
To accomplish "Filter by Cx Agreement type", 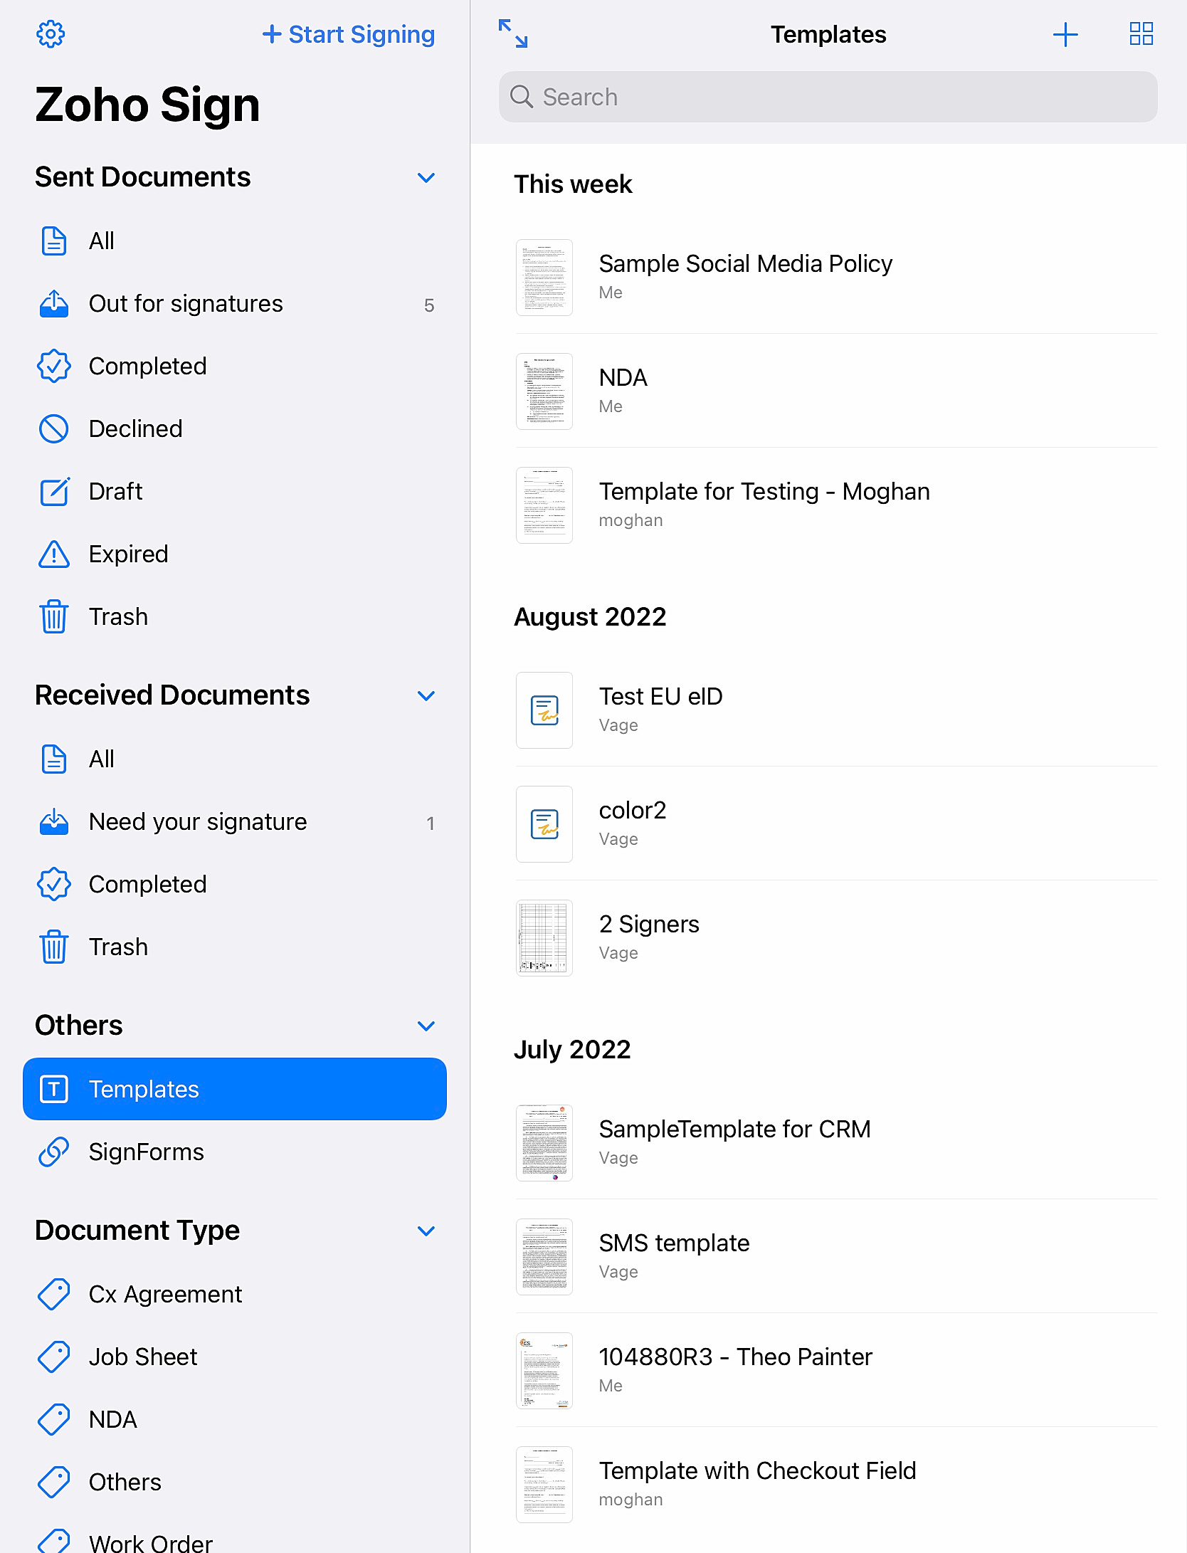I will pos(235,1295).
